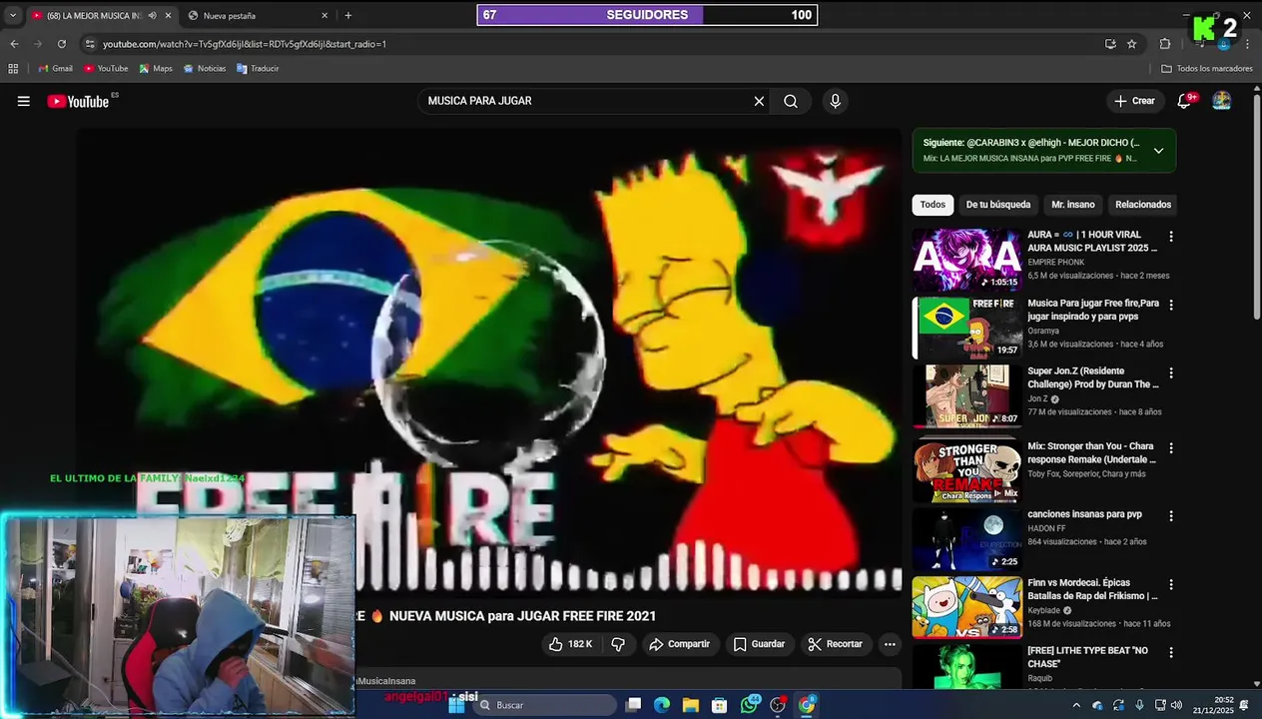
Task: Close the Nueva pestaña tab
Action: tap(324, 16)
